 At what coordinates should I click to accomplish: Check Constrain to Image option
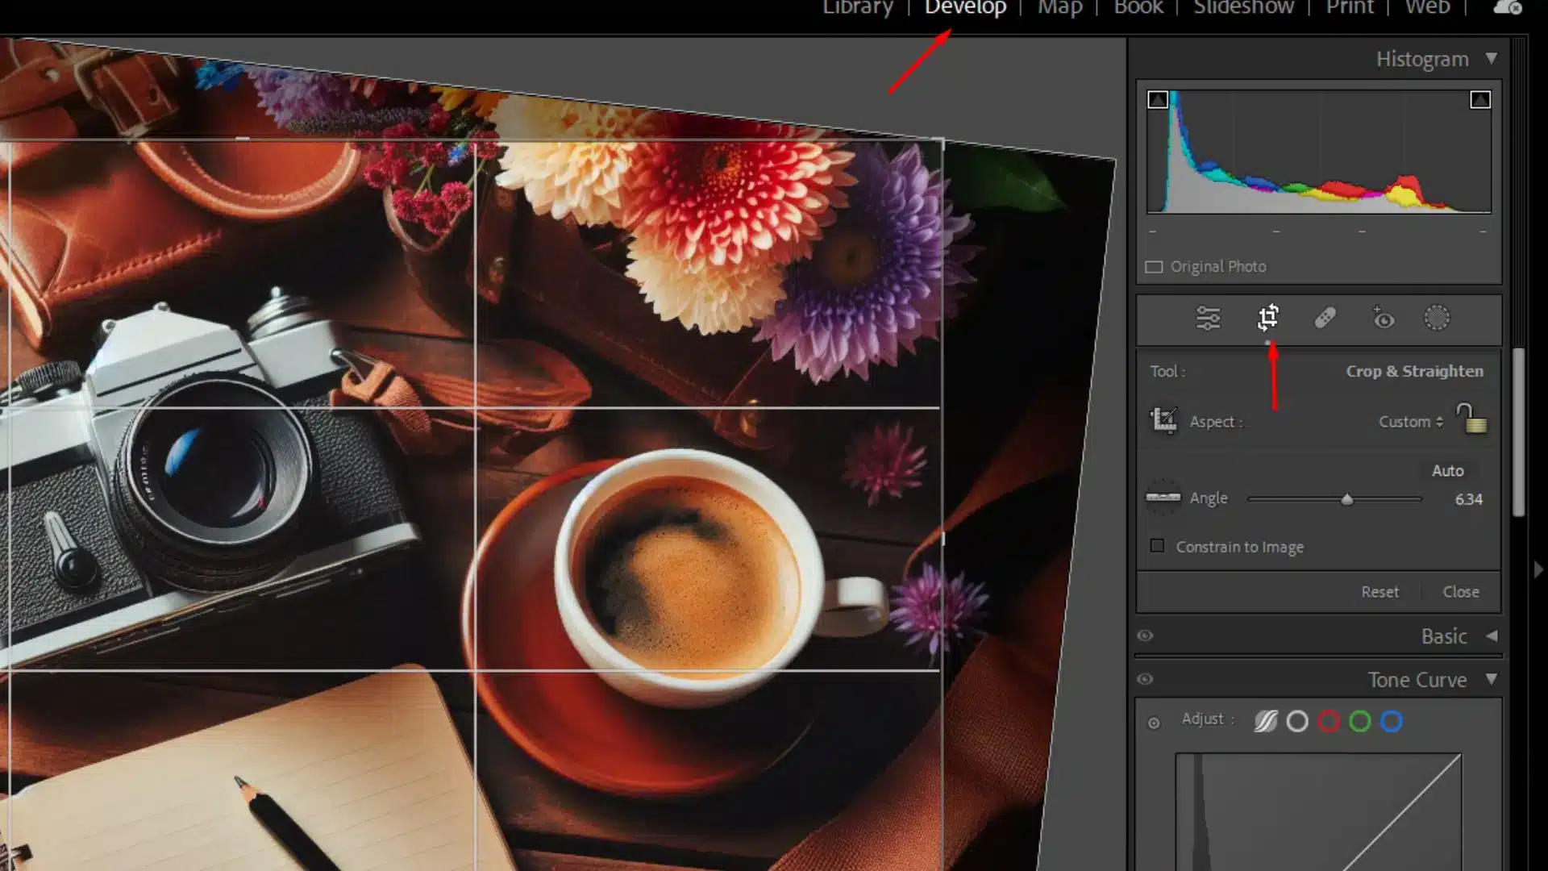coord(1158,546)
